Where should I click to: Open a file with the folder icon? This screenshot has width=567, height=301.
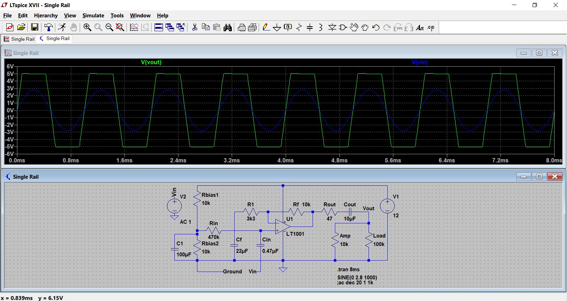click(21, 27)
